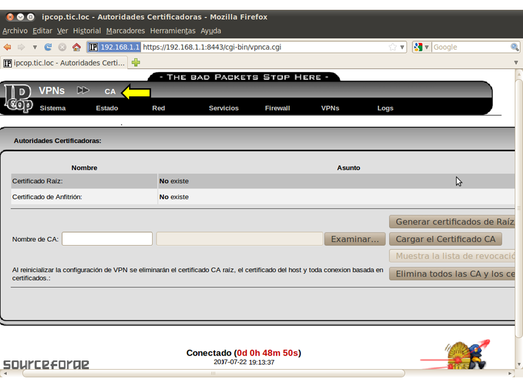Click Generar certificados de Raíz button

pos(452,222)
